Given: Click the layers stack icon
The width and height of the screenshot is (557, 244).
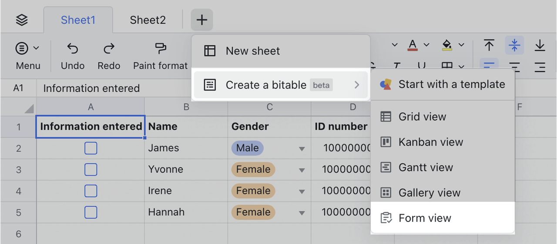Looking at the screenshot, I should coord(21,20).
